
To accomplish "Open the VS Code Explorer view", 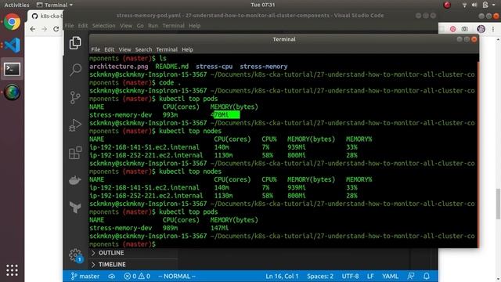I will click(x=75, y=43).
